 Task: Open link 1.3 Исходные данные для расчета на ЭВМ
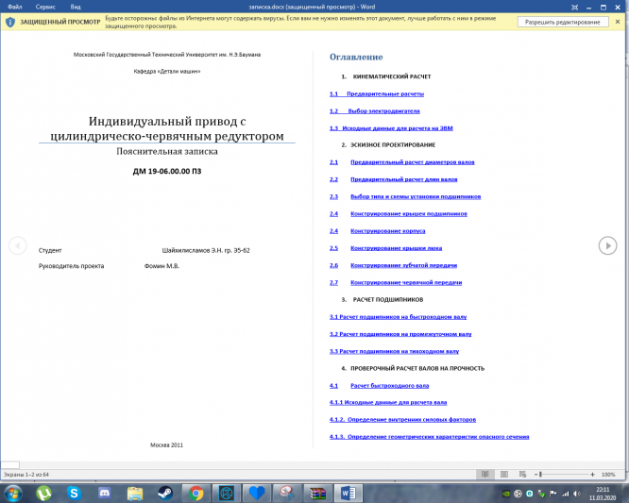[x=391, y=128]
